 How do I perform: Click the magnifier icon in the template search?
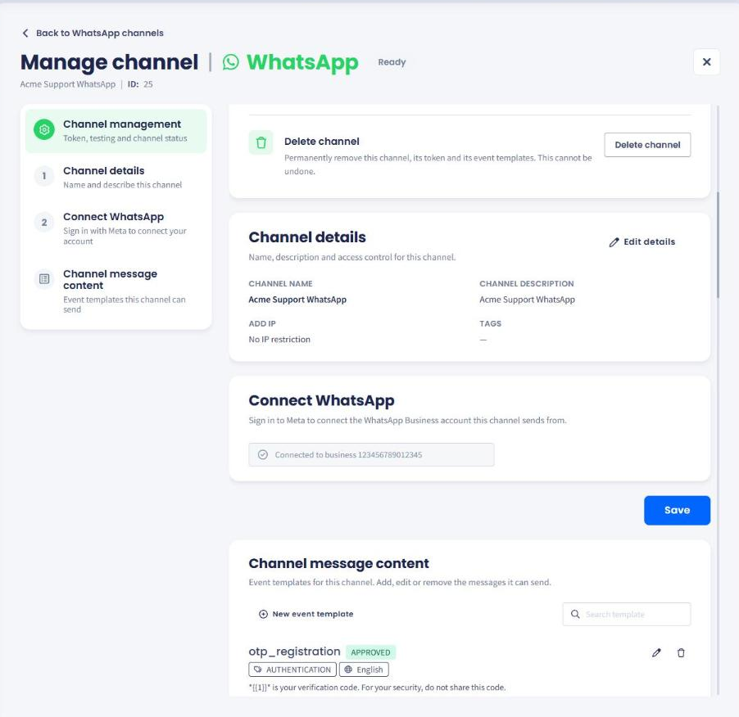click(x=575, y=614)
